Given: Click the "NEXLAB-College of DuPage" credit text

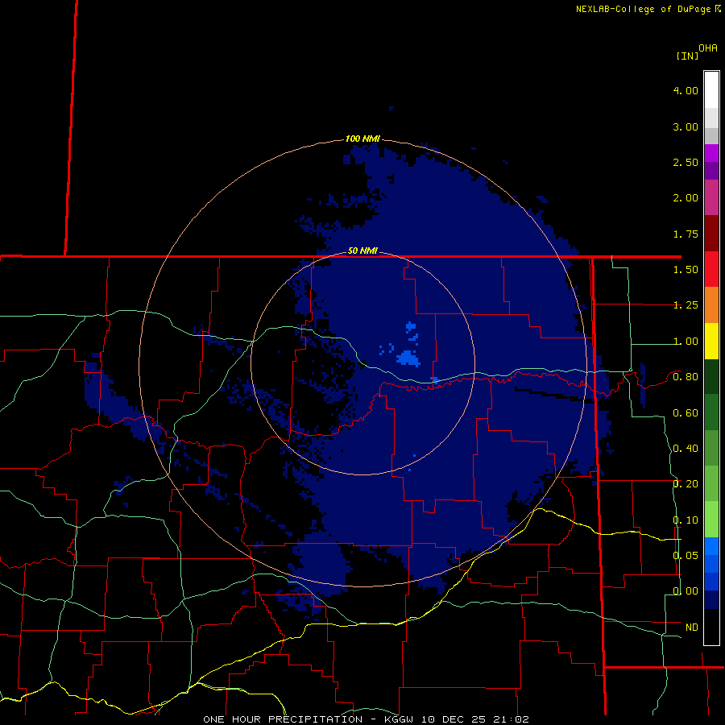Looking at the screenshot, I should [644, 9].
